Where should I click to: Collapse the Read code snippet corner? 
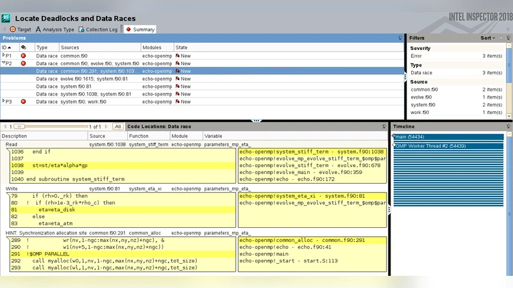click(8, 150)
